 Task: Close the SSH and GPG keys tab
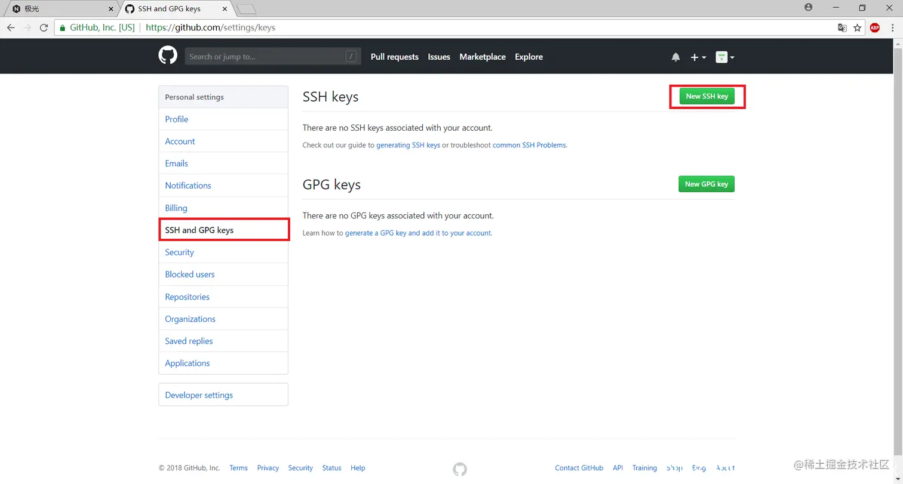[225, 9]
